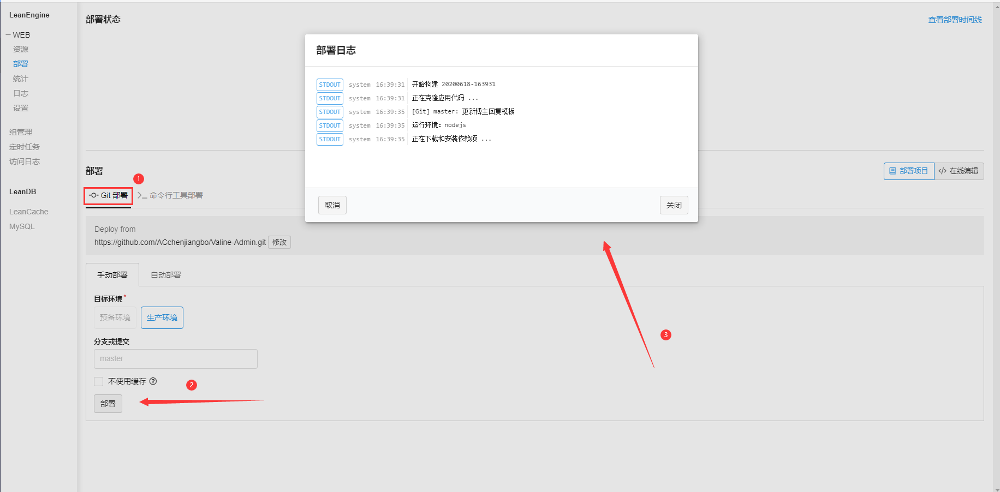Click the help icon beside 不使用缓存
Image resolution: width=1000 pixels, height=492 pixels.
click(x=153, y=381)
